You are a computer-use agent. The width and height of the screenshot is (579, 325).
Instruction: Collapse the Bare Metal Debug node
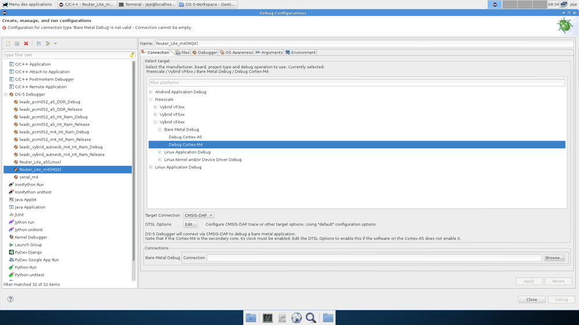point(159,130)
